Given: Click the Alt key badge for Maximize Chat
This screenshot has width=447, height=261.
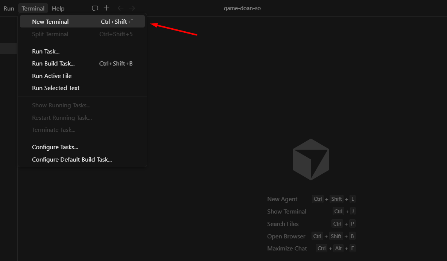Looking at the screenshot, I should click(x=338, y=249).
